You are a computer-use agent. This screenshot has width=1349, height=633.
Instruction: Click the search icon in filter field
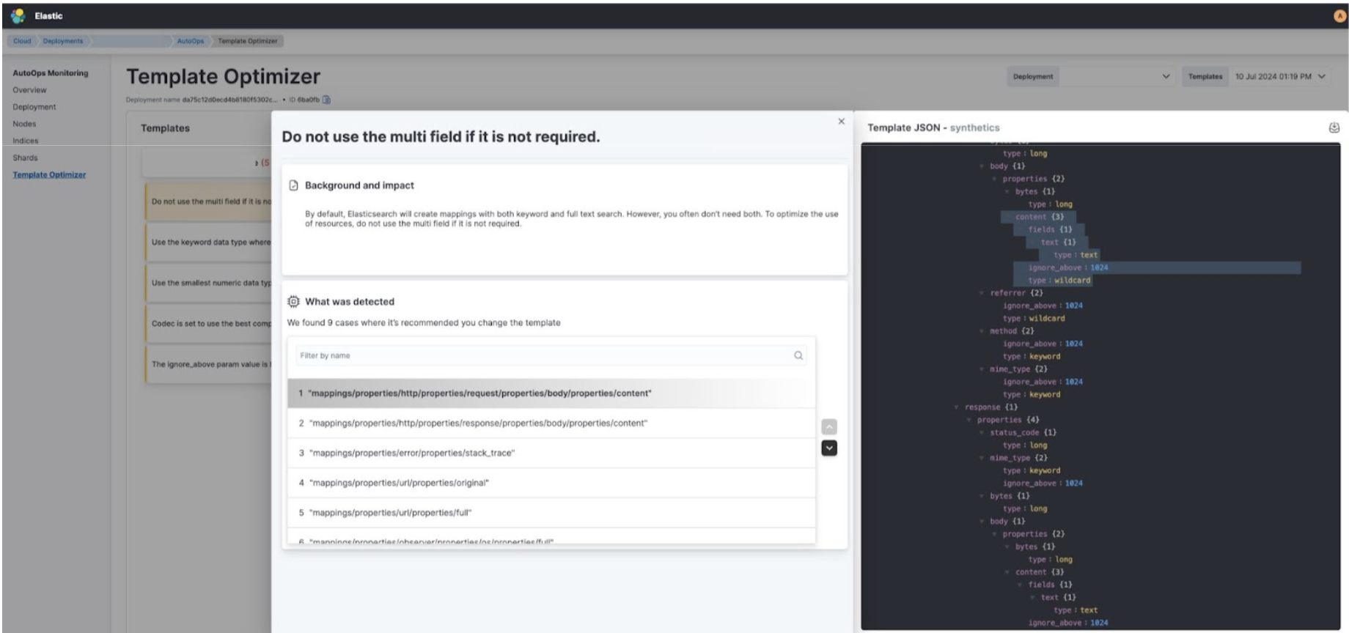(798, 355)
